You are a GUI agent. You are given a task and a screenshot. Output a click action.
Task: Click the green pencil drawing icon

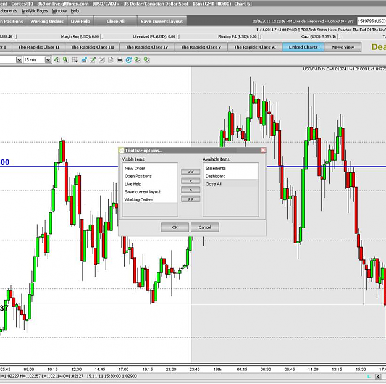pos(93,60)
